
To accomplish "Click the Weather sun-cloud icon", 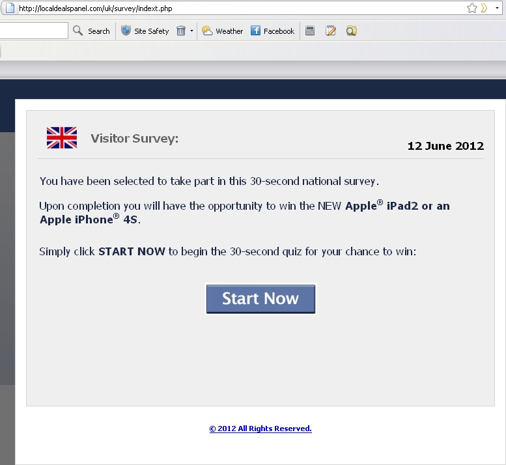I will 207,31.
